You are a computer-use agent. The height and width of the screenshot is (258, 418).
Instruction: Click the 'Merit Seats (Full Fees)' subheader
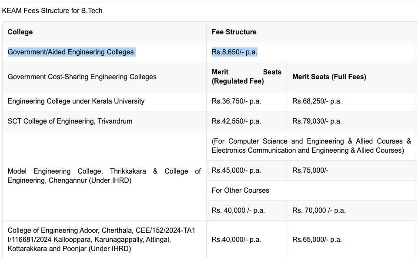(x=329, y=77)
